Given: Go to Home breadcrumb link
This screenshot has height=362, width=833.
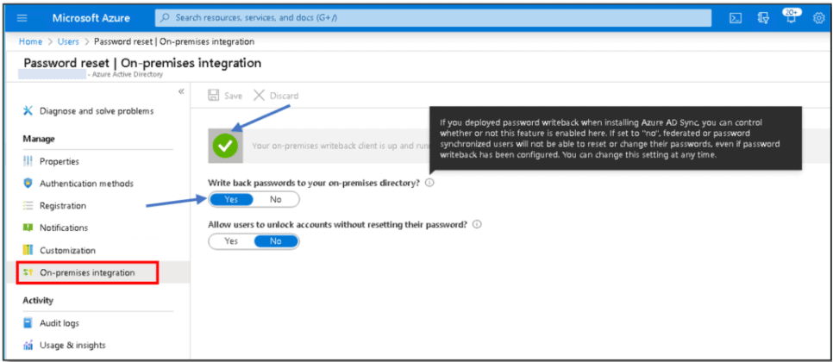Looking at the screenshot, I should pyautogui.click(x=30, y=41).
